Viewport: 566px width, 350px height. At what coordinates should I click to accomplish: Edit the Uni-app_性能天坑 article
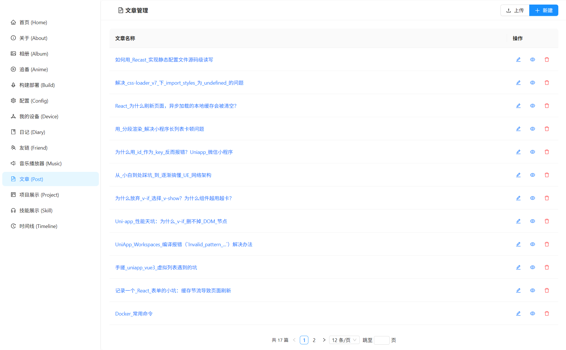tap(518, 221)
